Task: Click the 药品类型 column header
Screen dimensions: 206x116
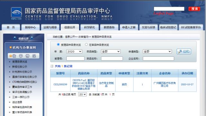Action: tap(106, 73)
